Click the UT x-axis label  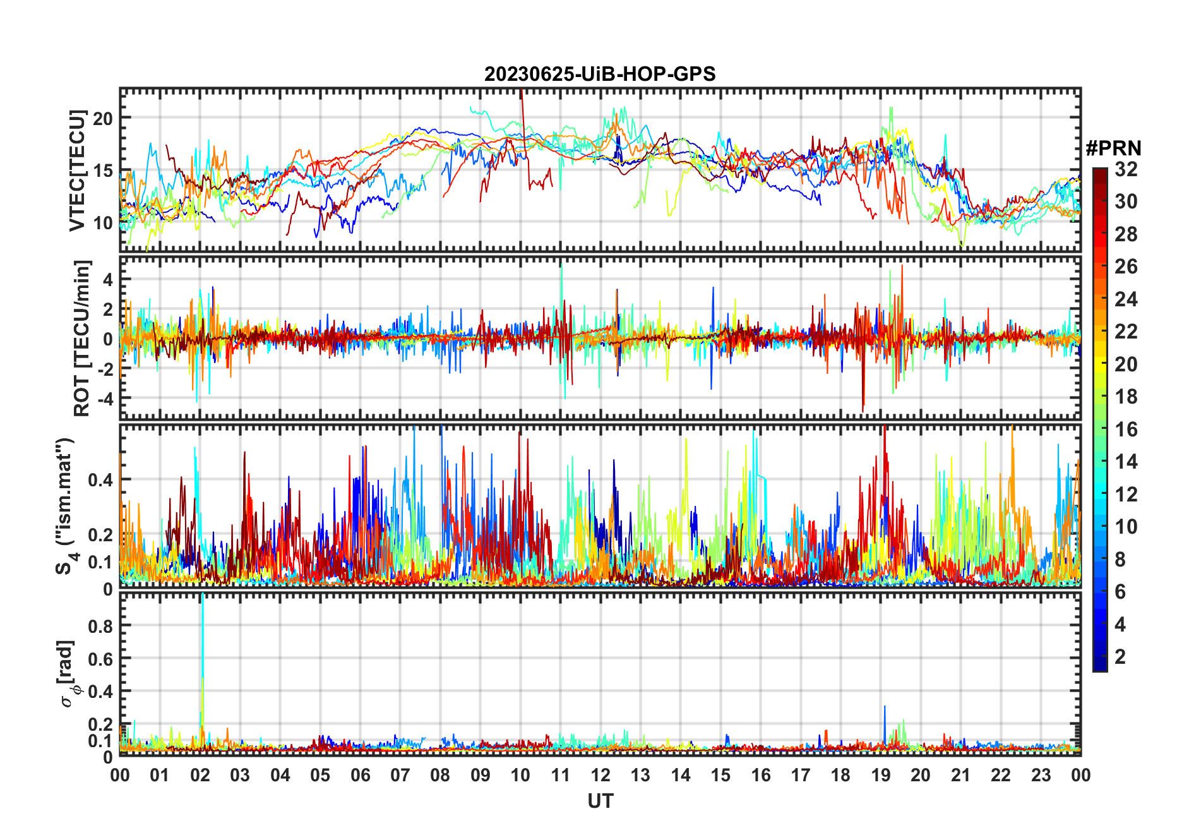point(600,801)
